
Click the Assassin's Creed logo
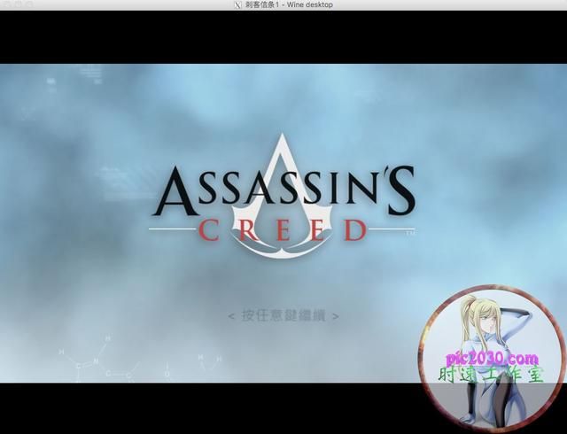(x=283, y=196)
